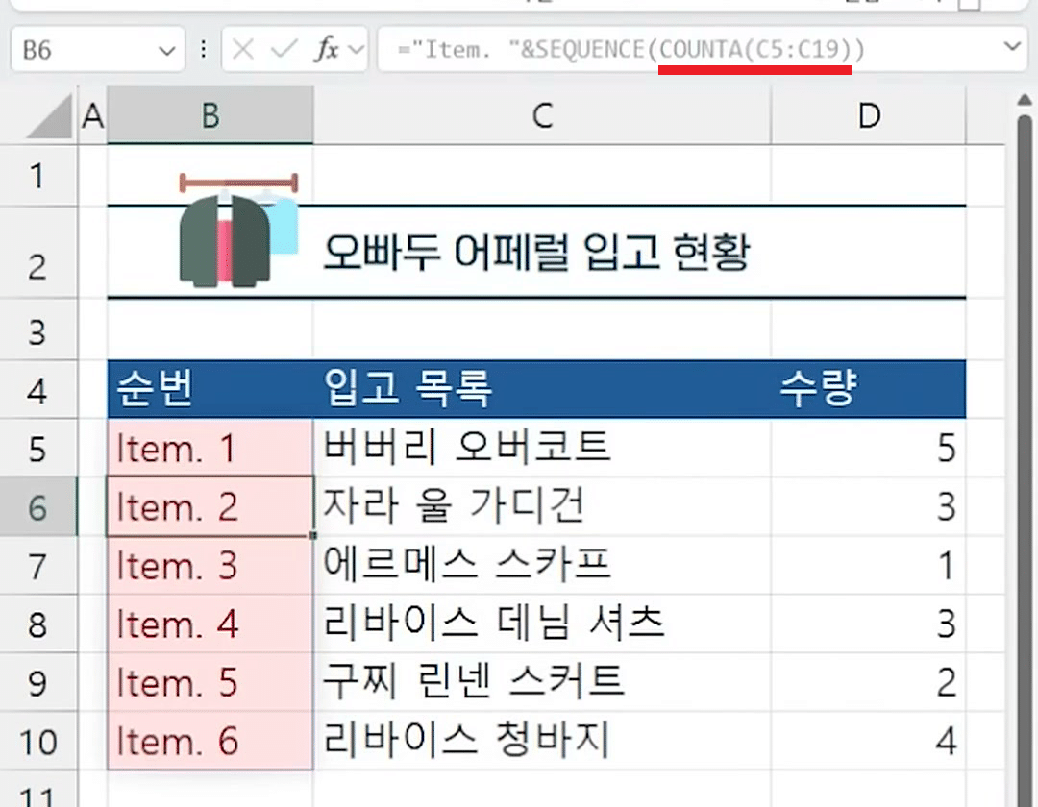The height and width of the screenshot is (807, 1038).
Task: Select cell 'Item. 2'
Action: point(210,506)
